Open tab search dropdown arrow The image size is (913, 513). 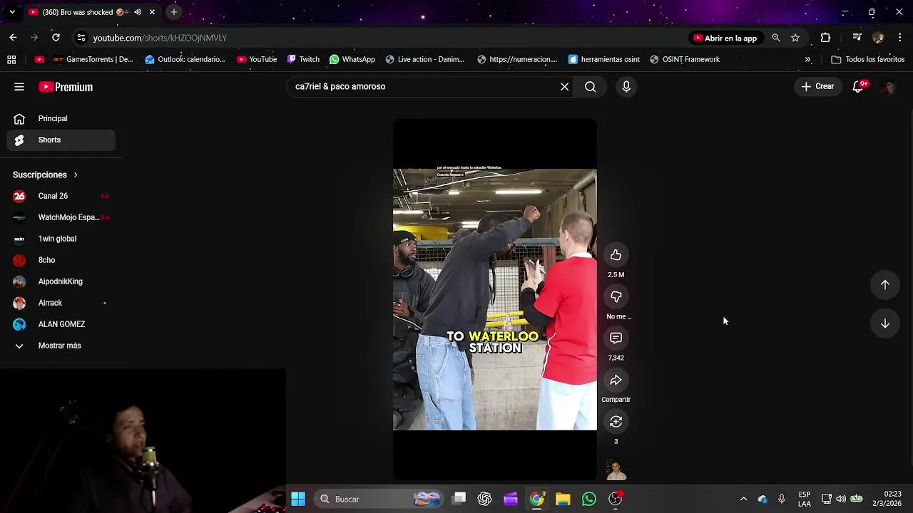pos(12,12)
